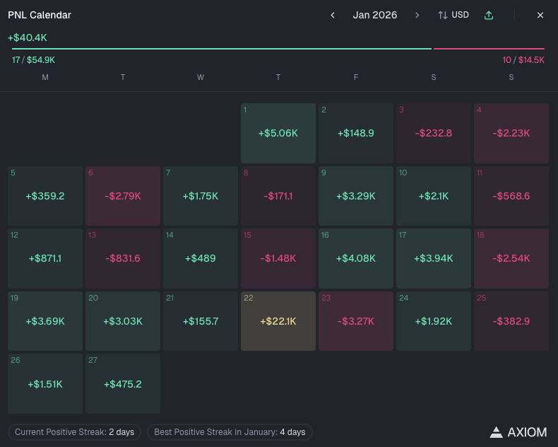This screenshot has height=447, width=558.
Task: Go to previous month using left chevron
Action: [333, 15]
